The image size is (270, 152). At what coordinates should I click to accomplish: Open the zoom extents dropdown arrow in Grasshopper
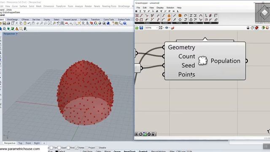click(163, 28)
